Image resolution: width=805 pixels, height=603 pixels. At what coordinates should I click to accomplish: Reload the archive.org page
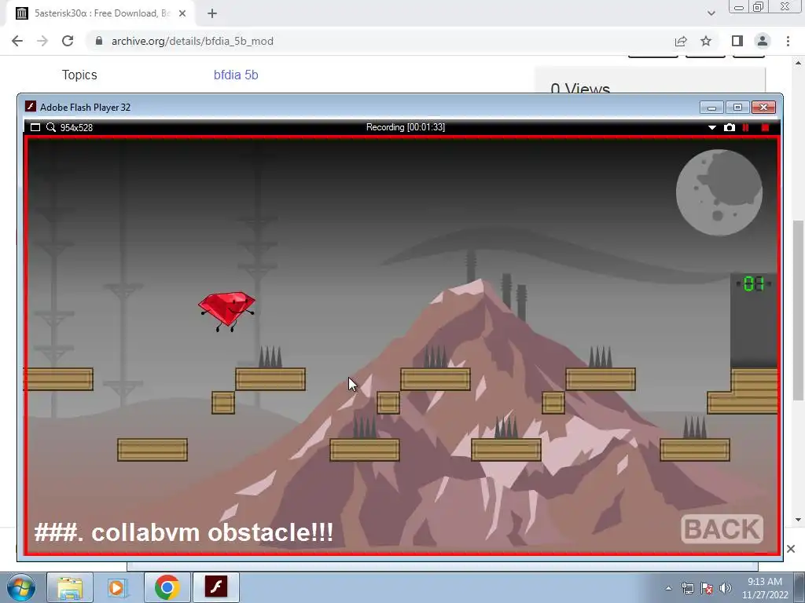pyautogui.click(x=68, y=41)
